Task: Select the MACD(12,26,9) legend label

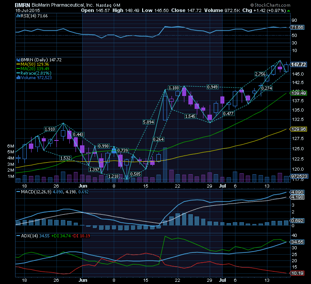Action: (x=36, y=192)
